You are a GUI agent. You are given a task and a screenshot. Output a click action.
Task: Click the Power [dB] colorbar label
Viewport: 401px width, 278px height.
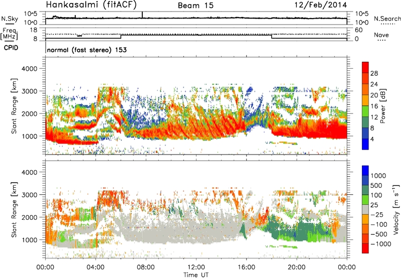[383, 106]
